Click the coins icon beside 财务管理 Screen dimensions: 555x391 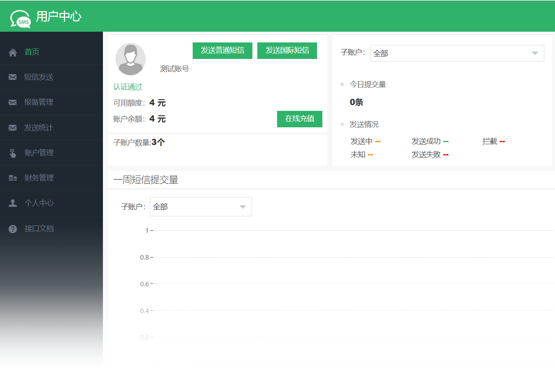pos(13,178)
